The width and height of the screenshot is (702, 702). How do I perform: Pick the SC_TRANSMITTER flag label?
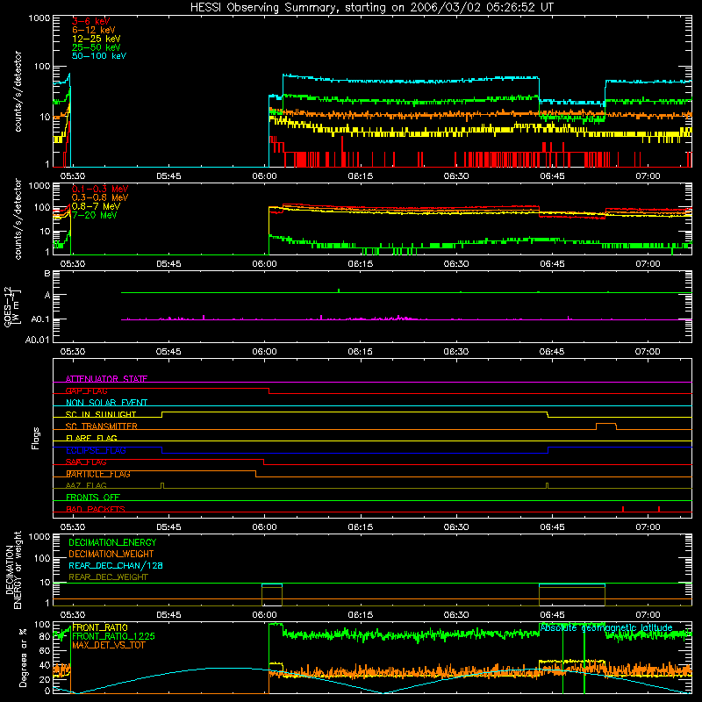(x=102, y=426)
